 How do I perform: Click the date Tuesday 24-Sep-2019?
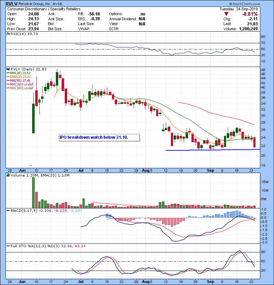click(x=239, y=9)
